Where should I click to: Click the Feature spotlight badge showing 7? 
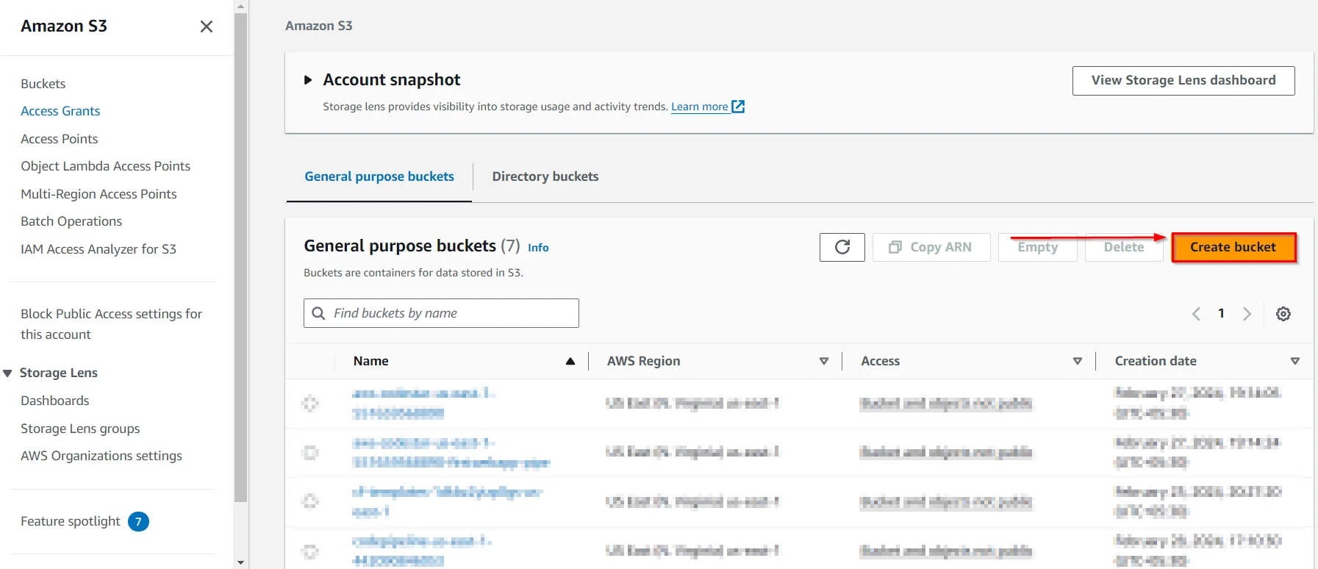138,521
